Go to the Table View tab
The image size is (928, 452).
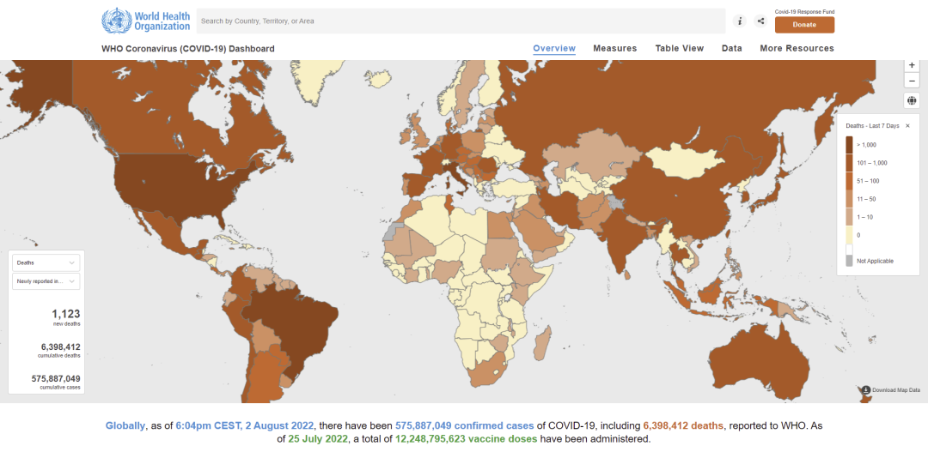pyautogui.click(x=679, y=49)
